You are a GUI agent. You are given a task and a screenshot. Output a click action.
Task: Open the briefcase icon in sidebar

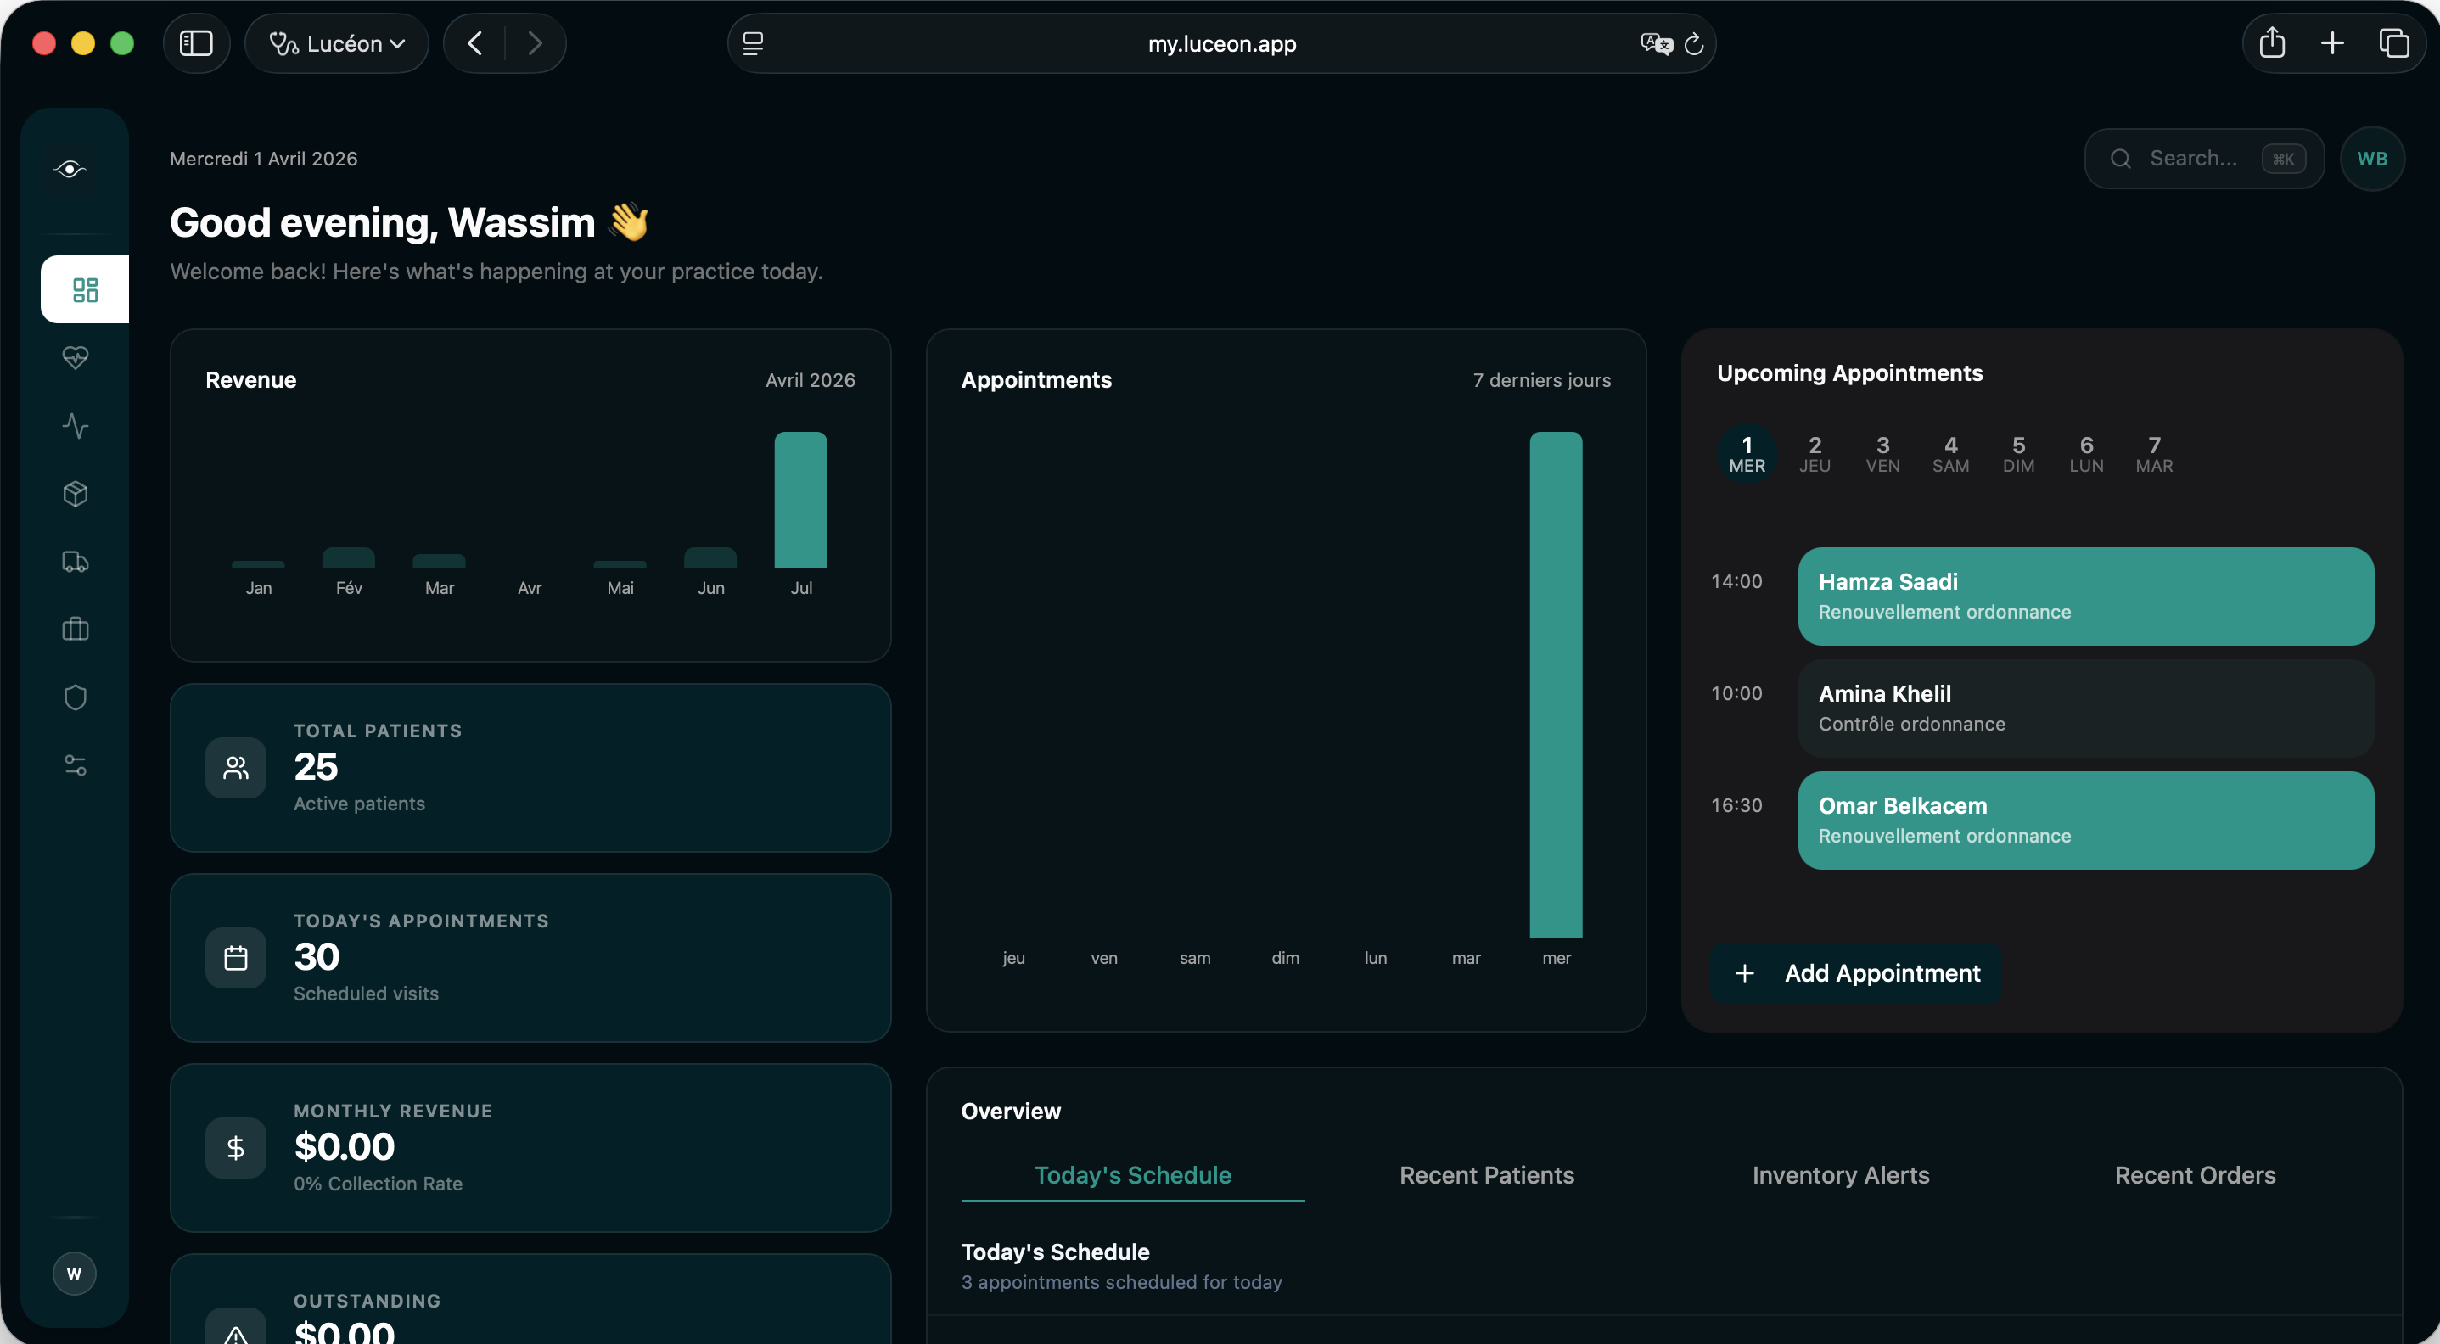75,629
